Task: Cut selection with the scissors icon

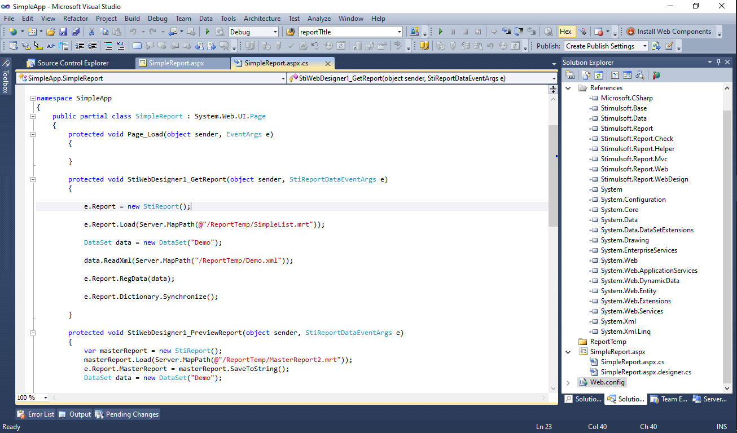Action: coord(91,32)
